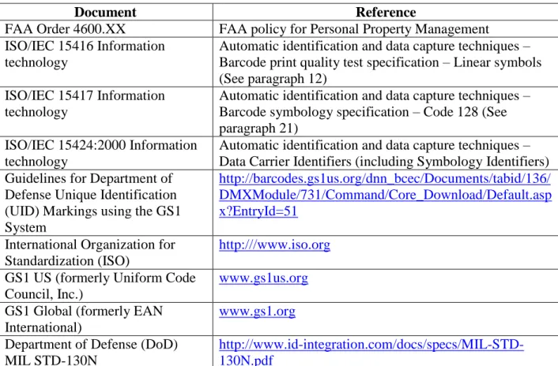Select the Reference column header
The width and height of the screenshot is (558, 366).
386,12
